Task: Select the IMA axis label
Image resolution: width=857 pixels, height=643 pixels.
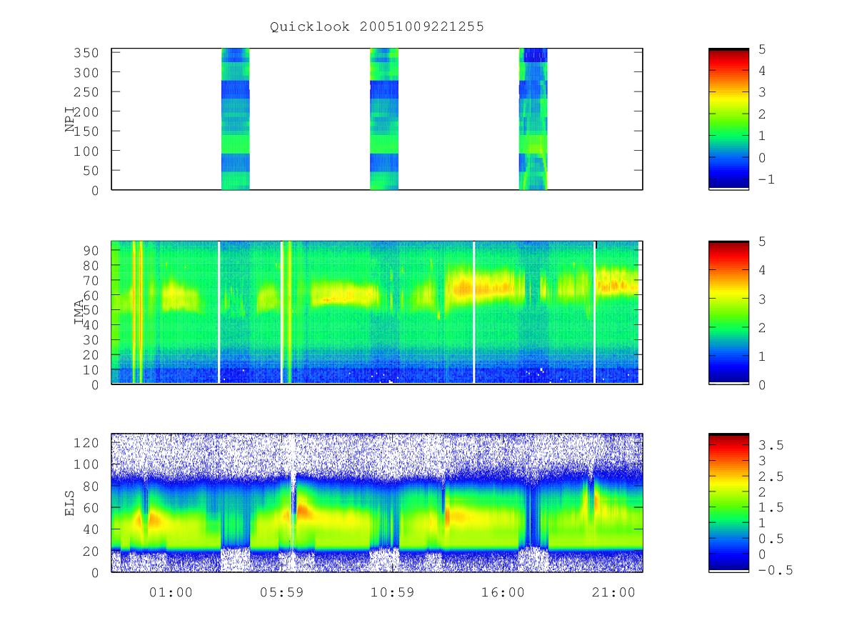Action: point(79,312)
